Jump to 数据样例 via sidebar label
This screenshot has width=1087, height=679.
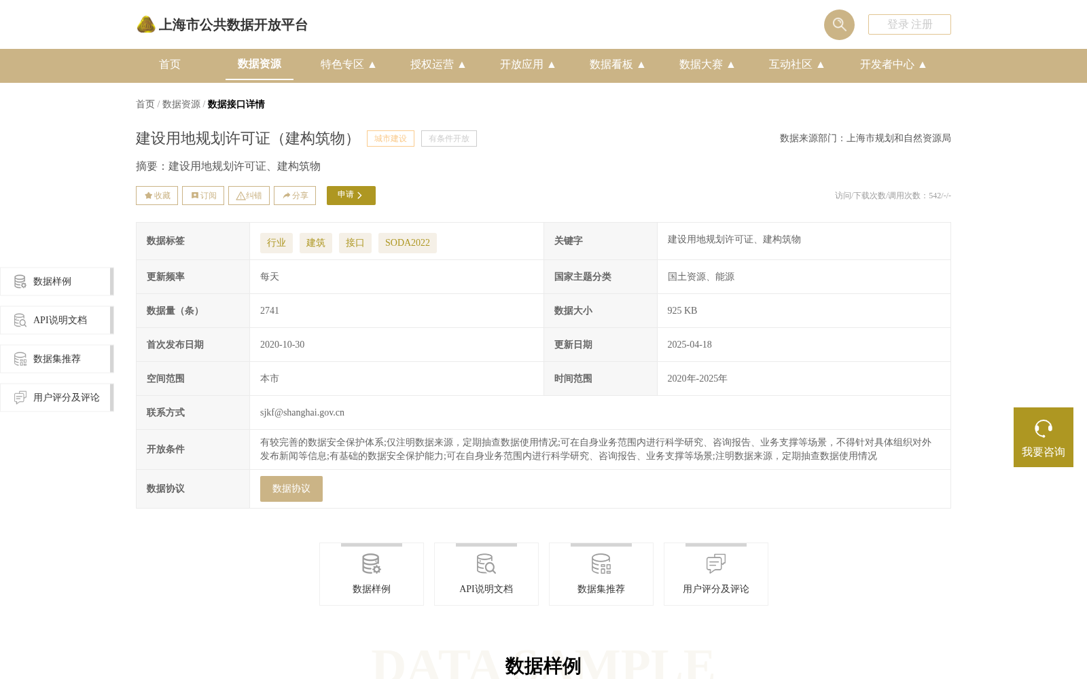[x=52, y=282]
